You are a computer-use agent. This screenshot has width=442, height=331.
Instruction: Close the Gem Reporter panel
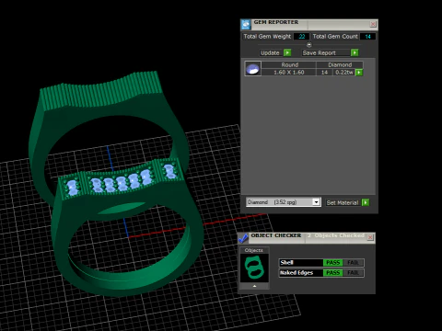pos(373,24)
